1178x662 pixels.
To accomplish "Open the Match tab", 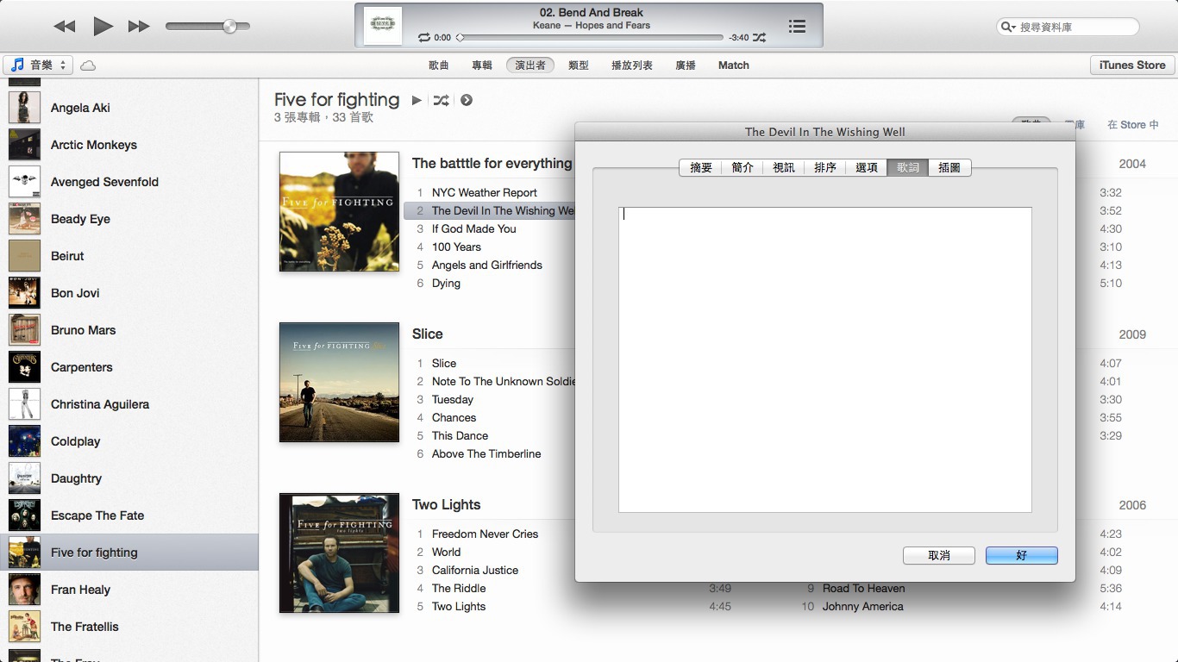I will [734, 66].
